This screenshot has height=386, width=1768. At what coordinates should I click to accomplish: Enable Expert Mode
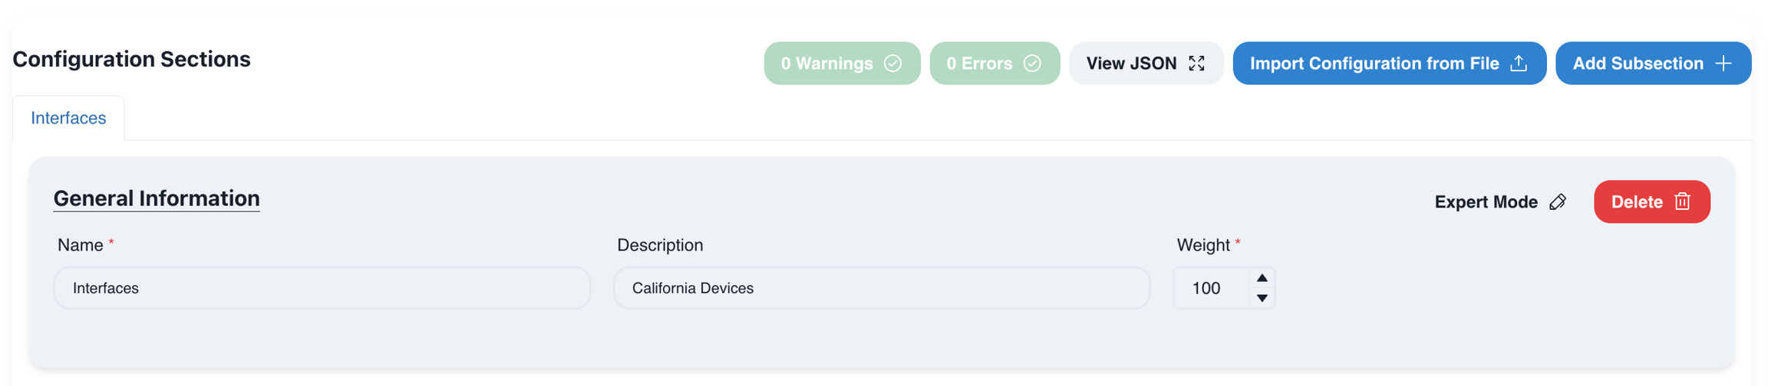coord(1486,202)
